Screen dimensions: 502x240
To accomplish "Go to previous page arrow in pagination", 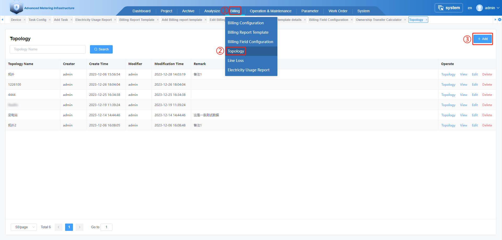I will coord(59,227).
